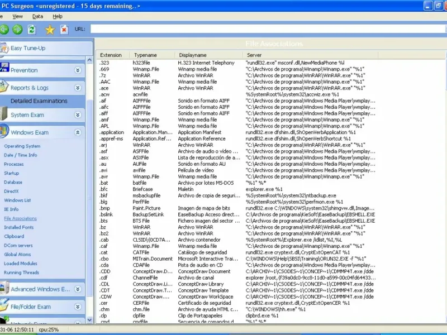Click the Reports & Logs icon
The width and height of the screenshot is (447, 335).
pos(4,87)
